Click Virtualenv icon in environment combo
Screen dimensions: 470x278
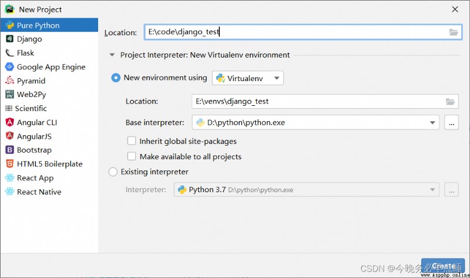(x=221, y=78)
